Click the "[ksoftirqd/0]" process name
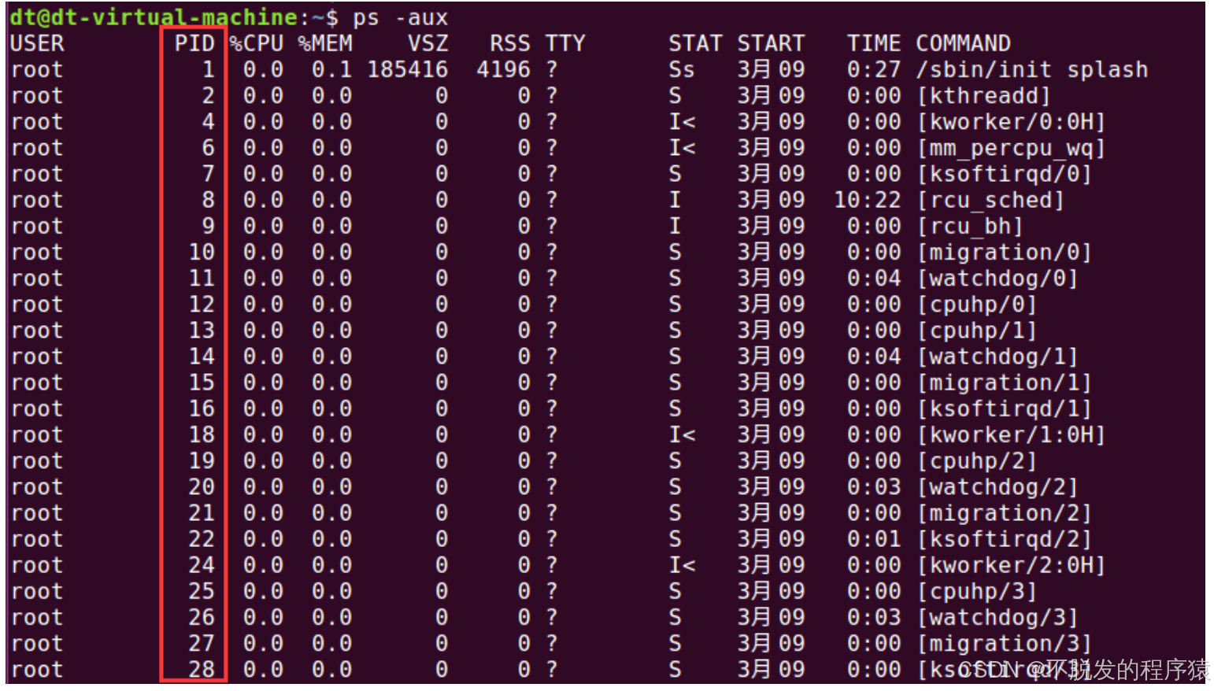 (1005, 173)
